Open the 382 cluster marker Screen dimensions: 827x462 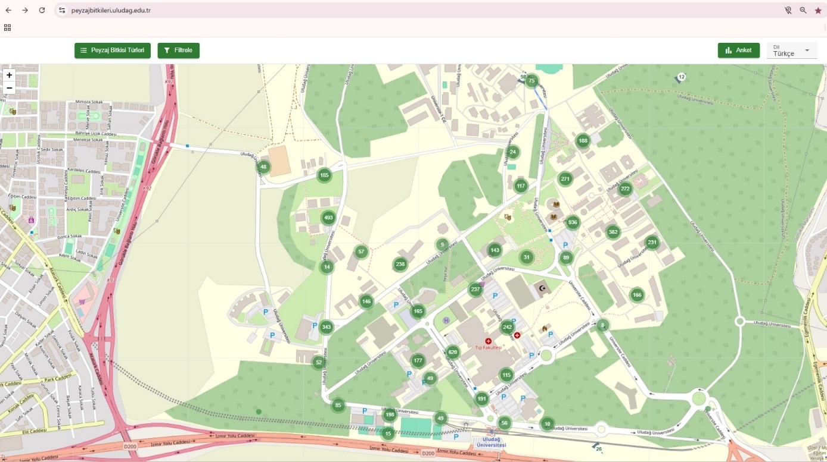pos(613,232)
